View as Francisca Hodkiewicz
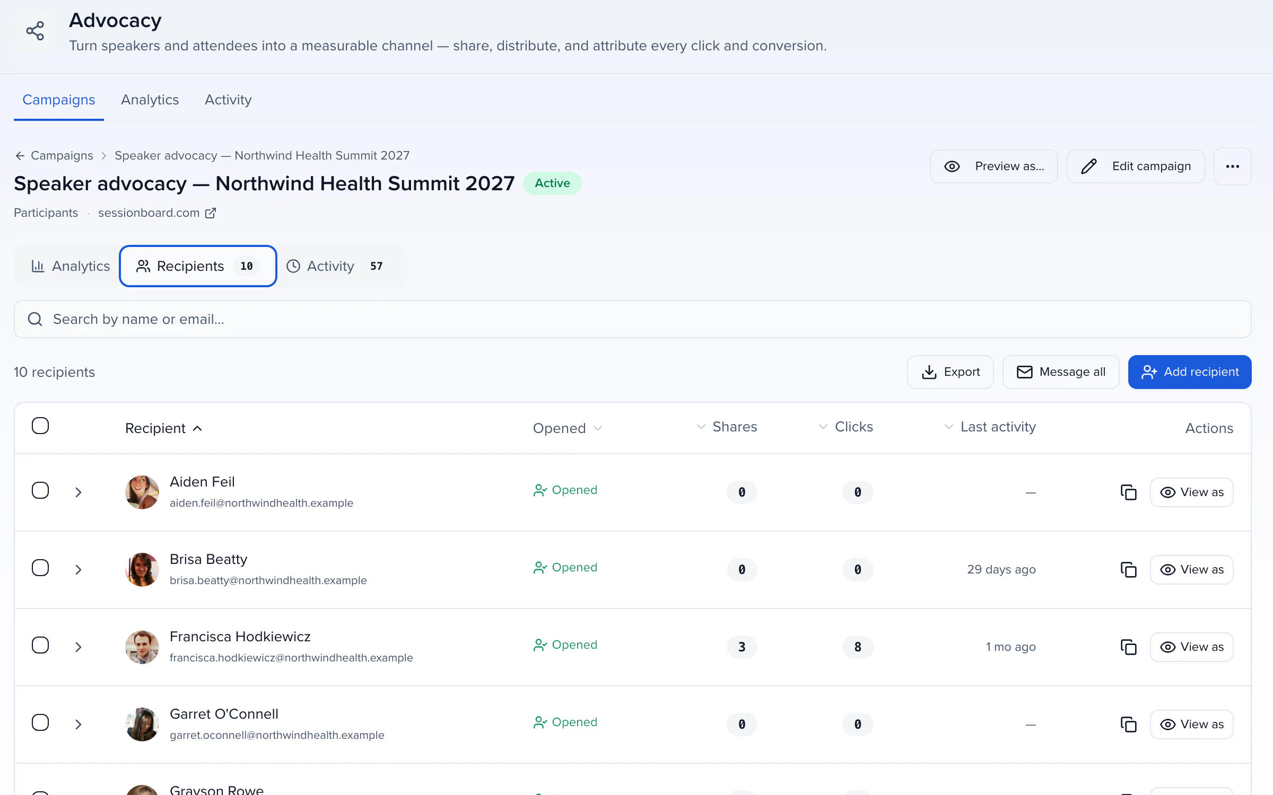1273x795 pixels. [x=1191, y=647]
